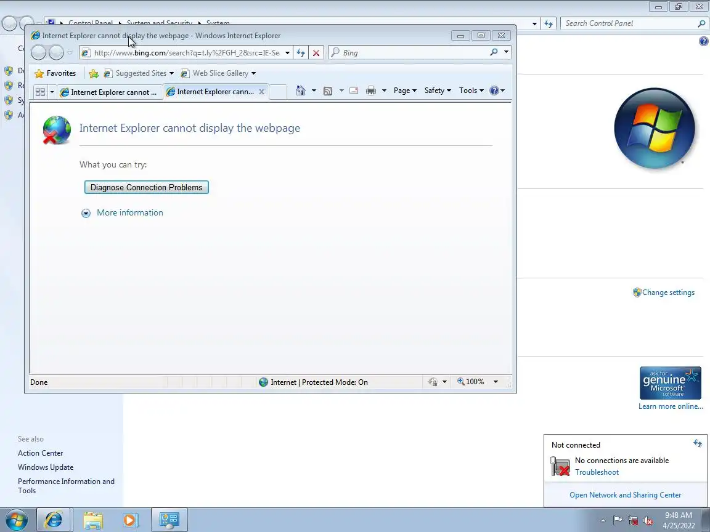
Task: Stop loading with the red X icon
Action: pos(316,53)
